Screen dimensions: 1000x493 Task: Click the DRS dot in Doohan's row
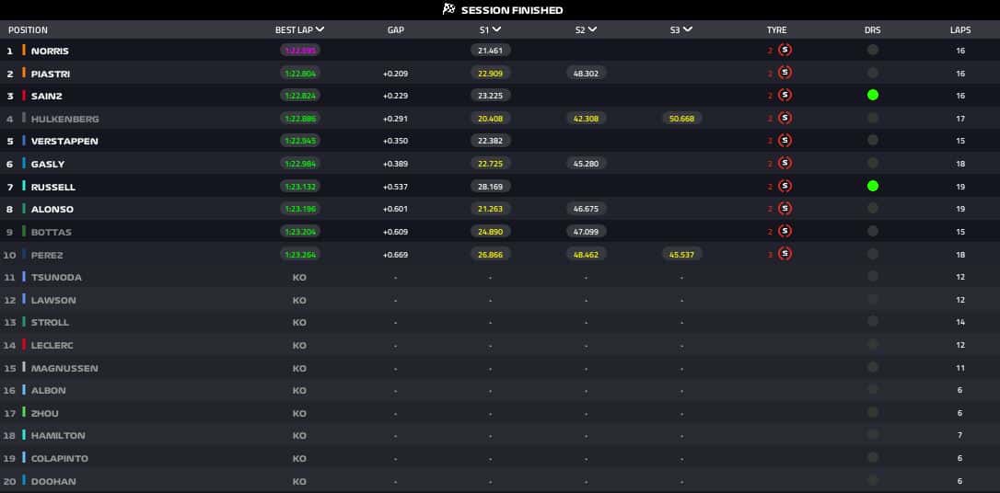point(873,481)
